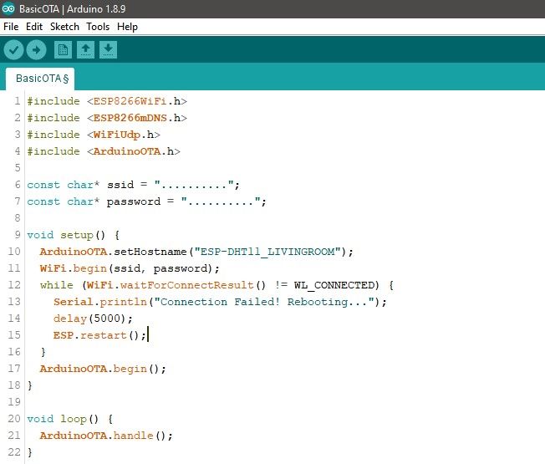Open the Sketch menu

64,27
